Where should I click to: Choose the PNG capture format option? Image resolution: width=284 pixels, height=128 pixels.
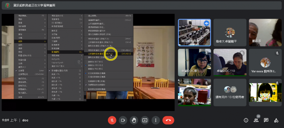coord(108,69)
